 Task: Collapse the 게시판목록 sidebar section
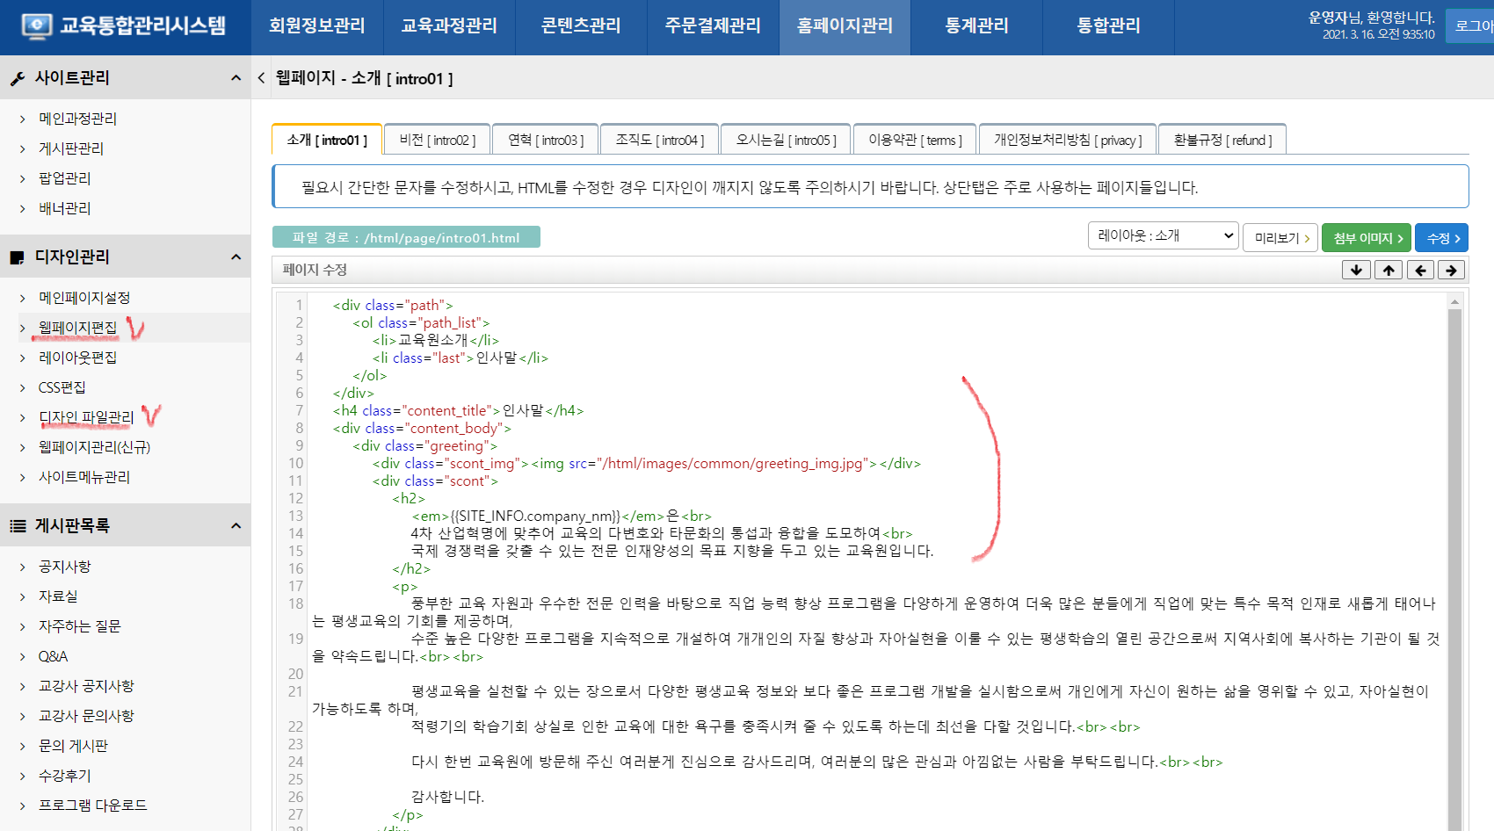pos(236,526)
